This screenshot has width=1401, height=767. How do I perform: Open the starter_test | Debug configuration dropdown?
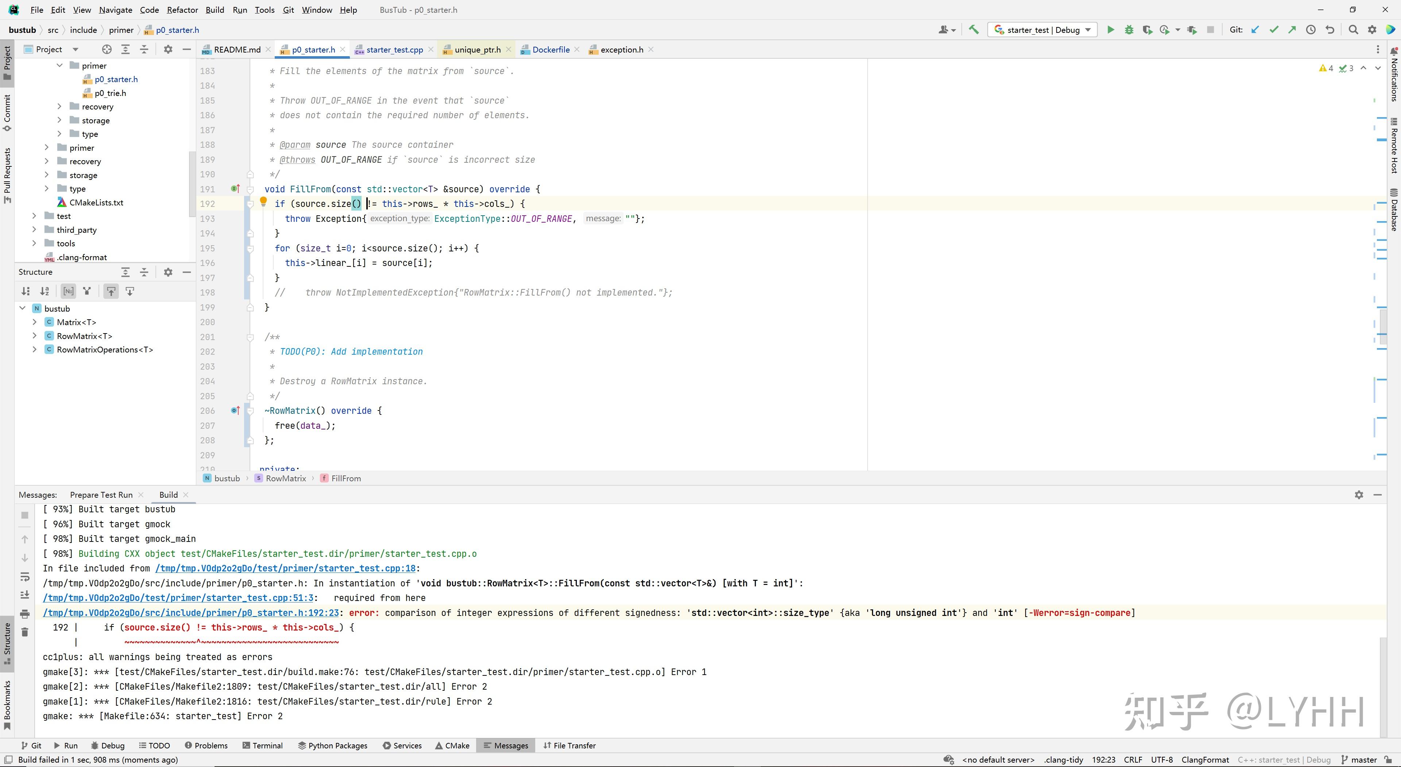(1043, 30)
